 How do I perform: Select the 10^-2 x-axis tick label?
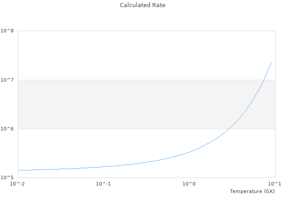[x=18, y=184]
